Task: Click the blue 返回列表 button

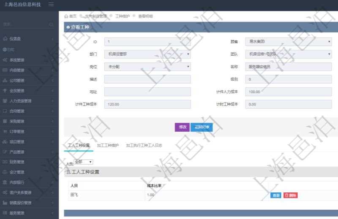Action: point(202,127)
